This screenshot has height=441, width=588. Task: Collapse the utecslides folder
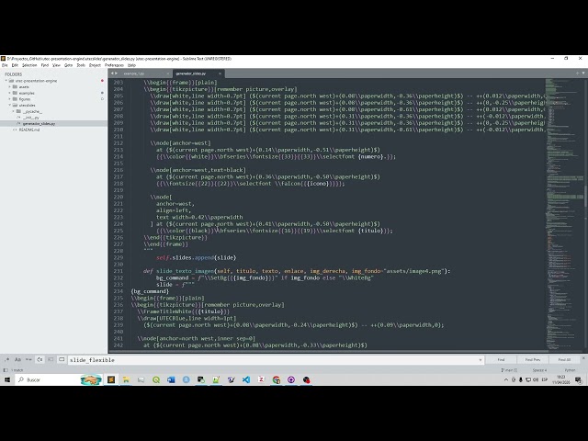pos(10,105)
